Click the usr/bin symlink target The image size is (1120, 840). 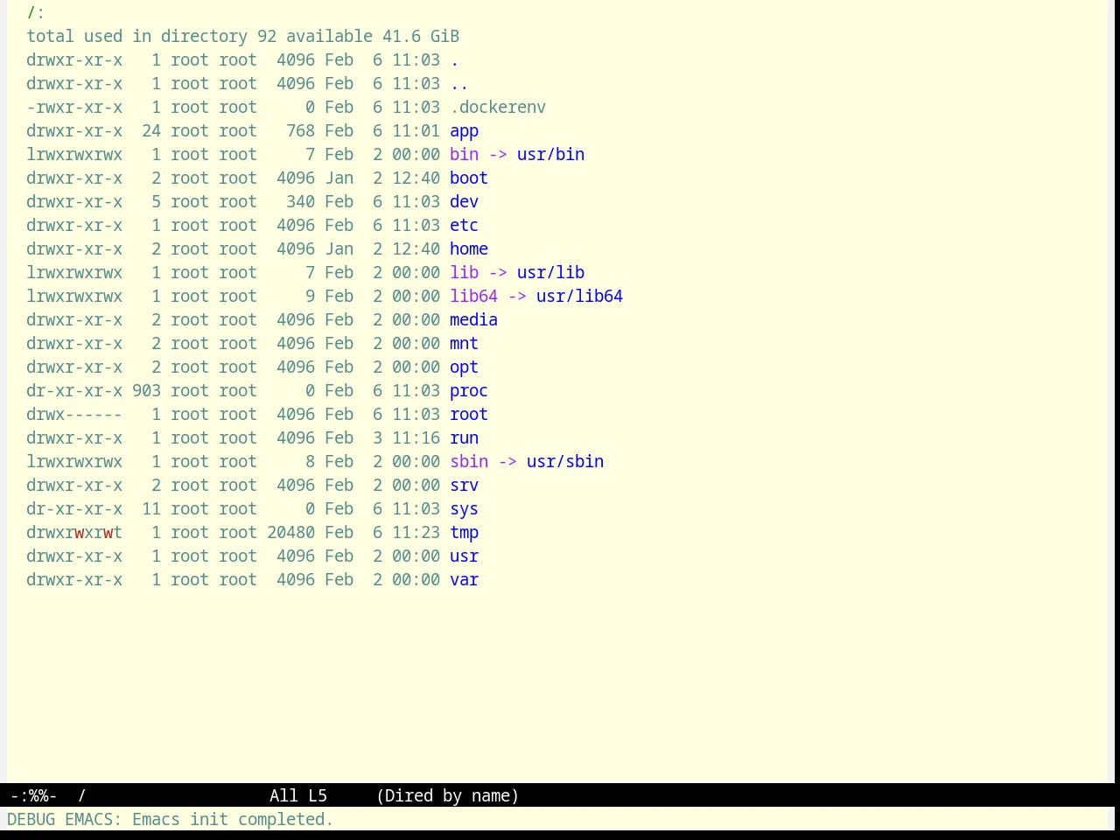pyautogui.click(x=550, y=154)
